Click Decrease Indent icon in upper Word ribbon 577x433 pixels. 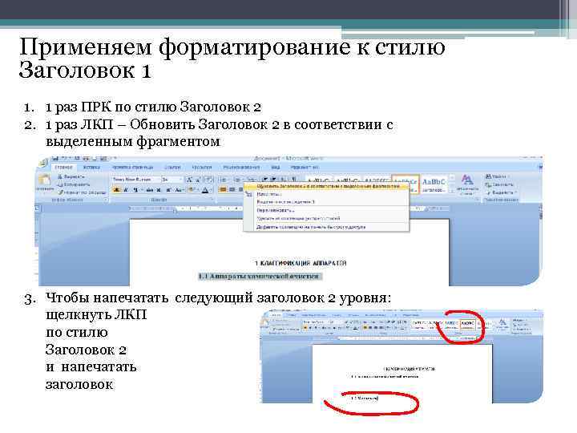[264, 180]
